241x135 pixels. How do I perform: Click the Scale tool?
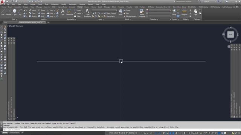[41, 16]
